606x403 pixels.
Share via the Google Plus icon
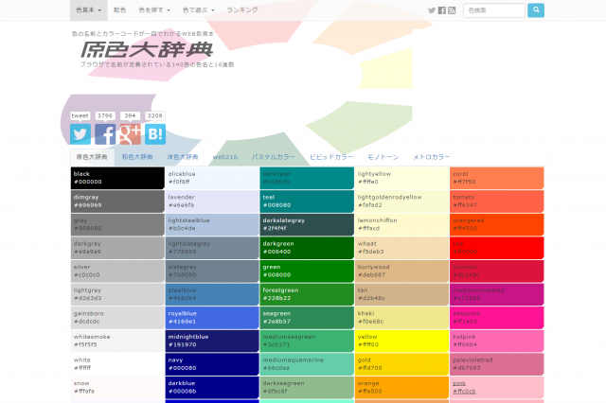(130, 134)
